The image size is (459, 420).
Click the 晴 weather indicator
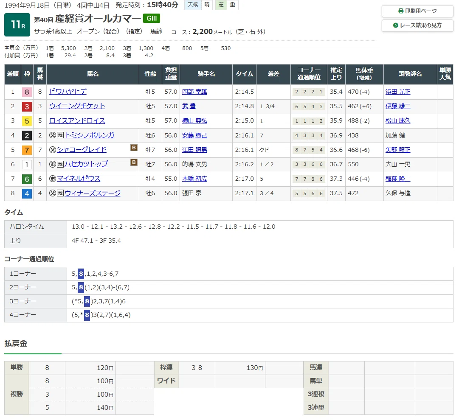click(x=207, y=5)
